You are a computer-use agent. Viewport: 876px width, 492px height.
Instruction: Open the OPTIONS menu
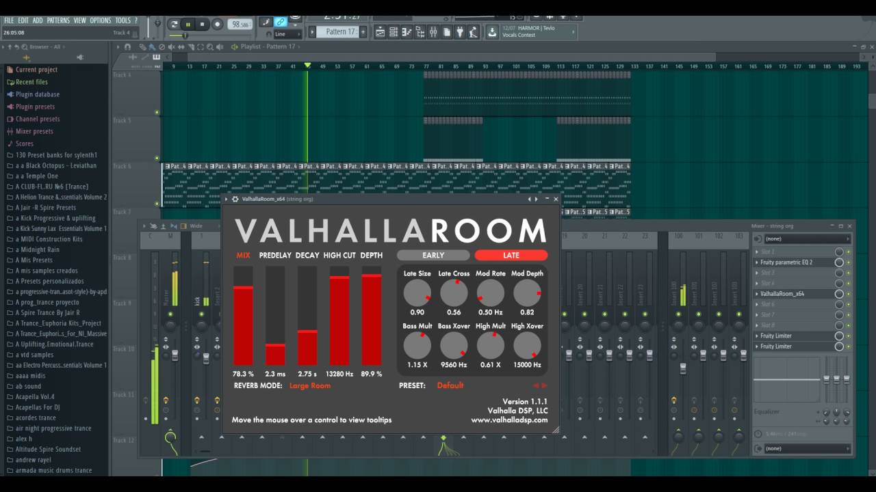(x=100, y=20)
